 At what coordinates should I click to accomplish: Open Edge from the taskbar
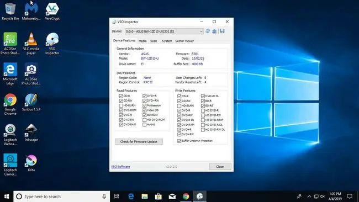coord(131,196)
